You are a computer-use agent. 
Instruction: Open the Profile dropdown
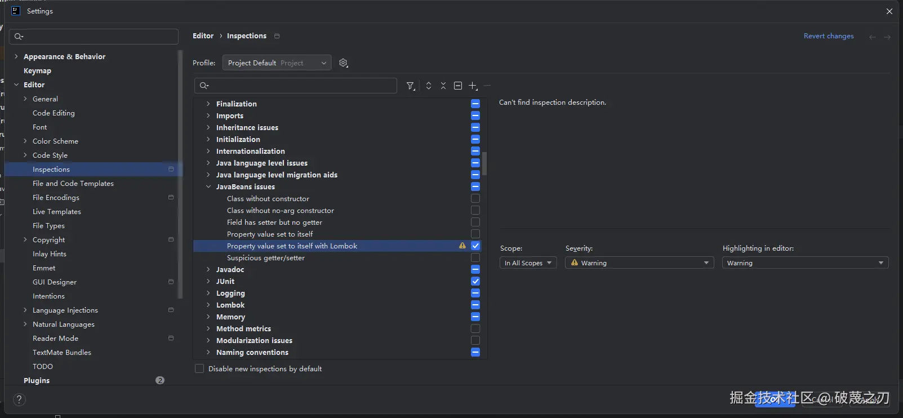click(x=277, y=63)
